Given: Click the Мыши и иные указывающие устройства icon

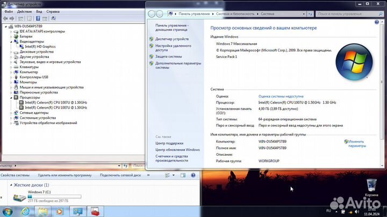Looking at the screenshot, I should tap(16, 88).
